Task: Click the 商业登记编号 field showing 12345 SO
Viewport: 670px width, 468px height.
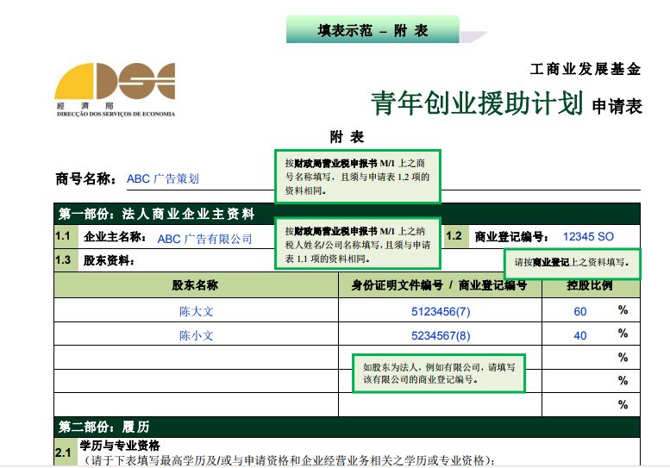Action: (x=588, y=236)
